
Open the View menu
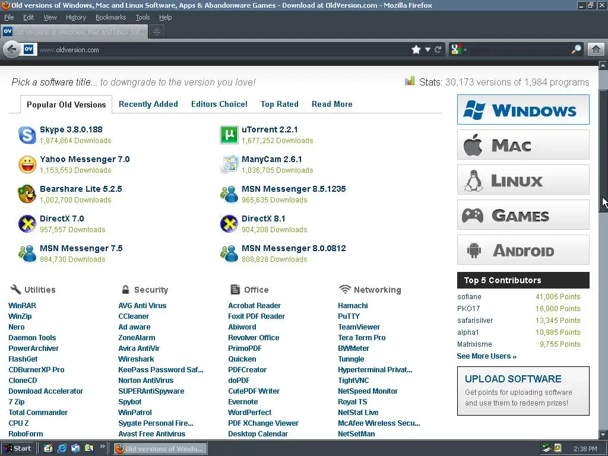click(50, 17)
